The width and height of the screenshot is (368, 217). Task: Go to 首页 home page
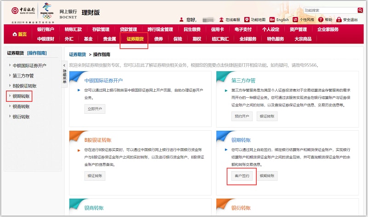click(20, 34)
